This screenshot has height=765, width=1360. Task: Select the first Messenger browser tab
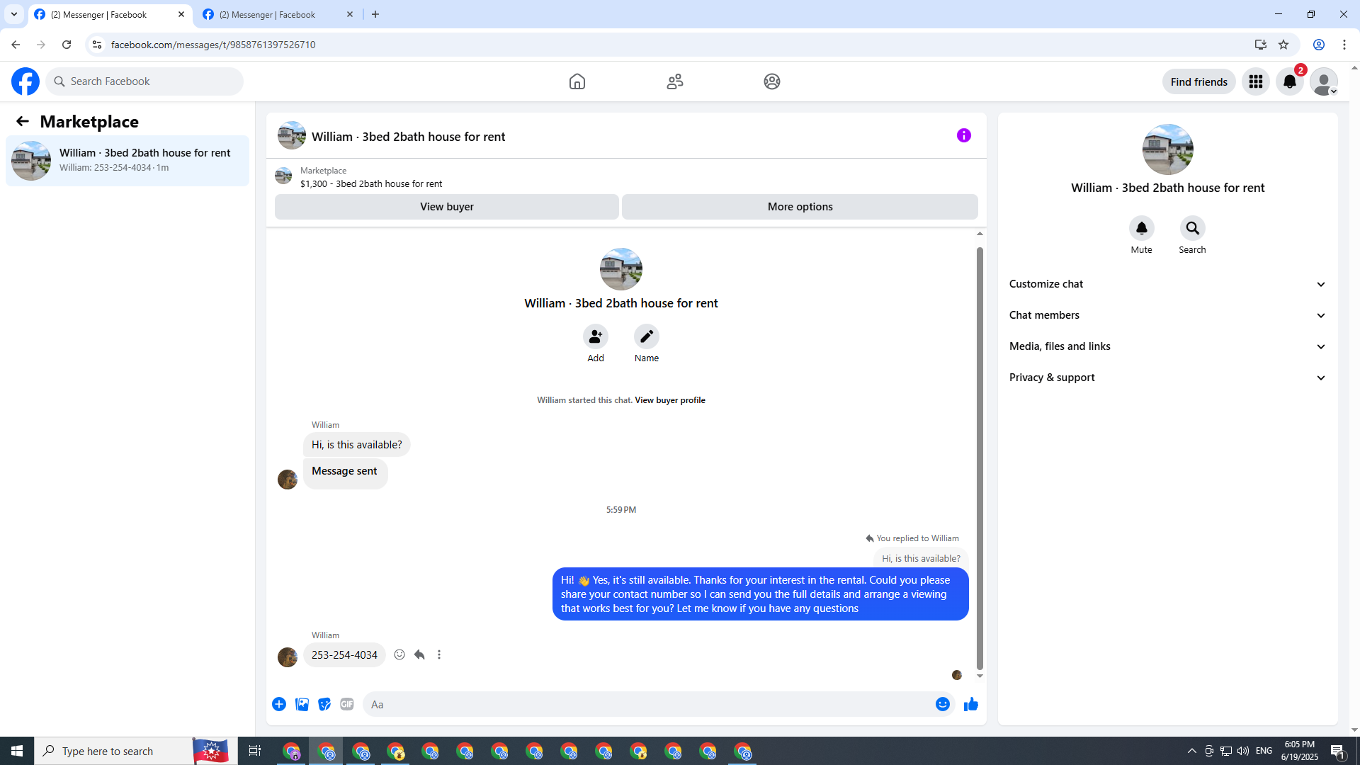click(x=110, y=15)
